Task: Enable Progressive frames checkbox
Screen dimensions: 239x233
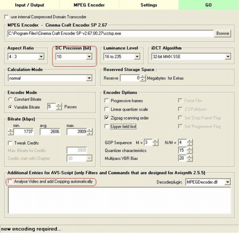Action: 107,101
